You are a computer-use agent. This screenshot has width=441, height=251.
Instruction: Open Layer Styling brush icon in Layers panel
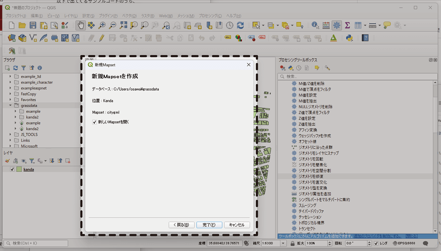click(x=7, y=161)
